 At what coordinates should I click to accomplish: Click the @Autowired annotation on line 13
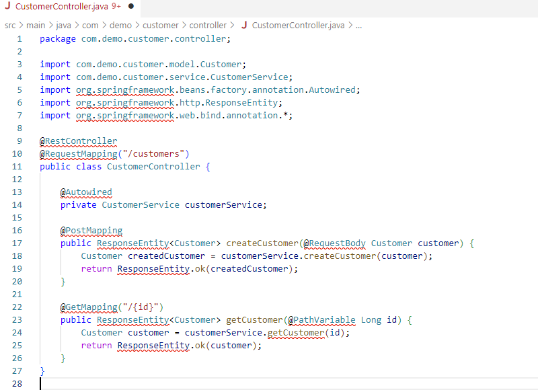click(x=86, y=192)
